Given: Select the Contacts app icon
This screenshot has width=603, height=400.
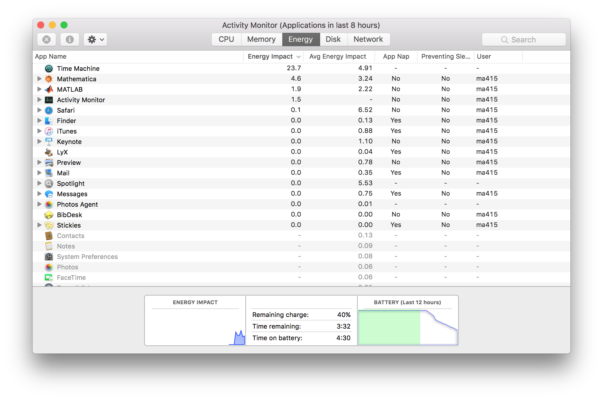Looking at the screenshot, I should coord(49,236).
